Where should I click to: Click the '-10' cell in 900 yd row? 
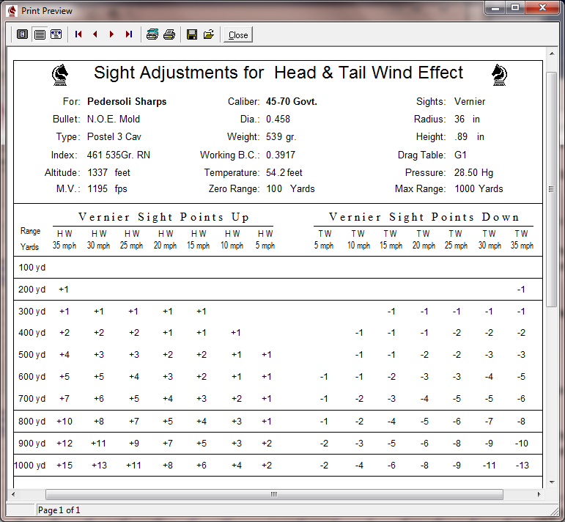pos(522,444)
